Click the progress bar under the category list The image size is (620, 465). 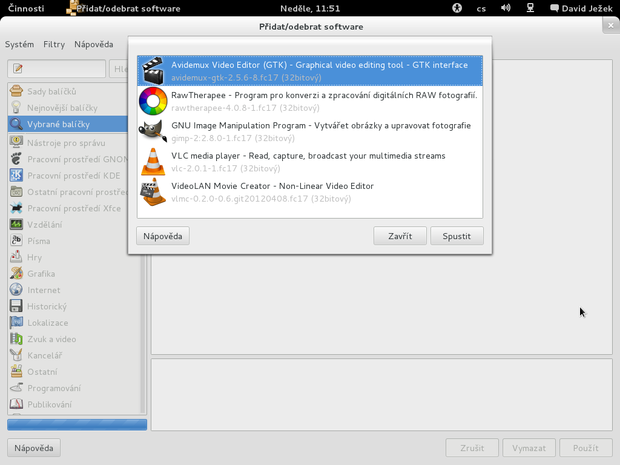(x=77, y=424)
